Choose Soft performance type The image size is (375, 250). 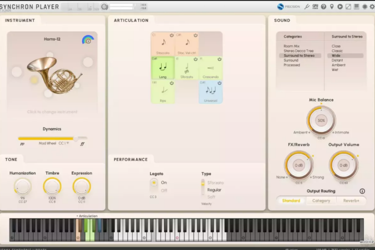point(211,197)
